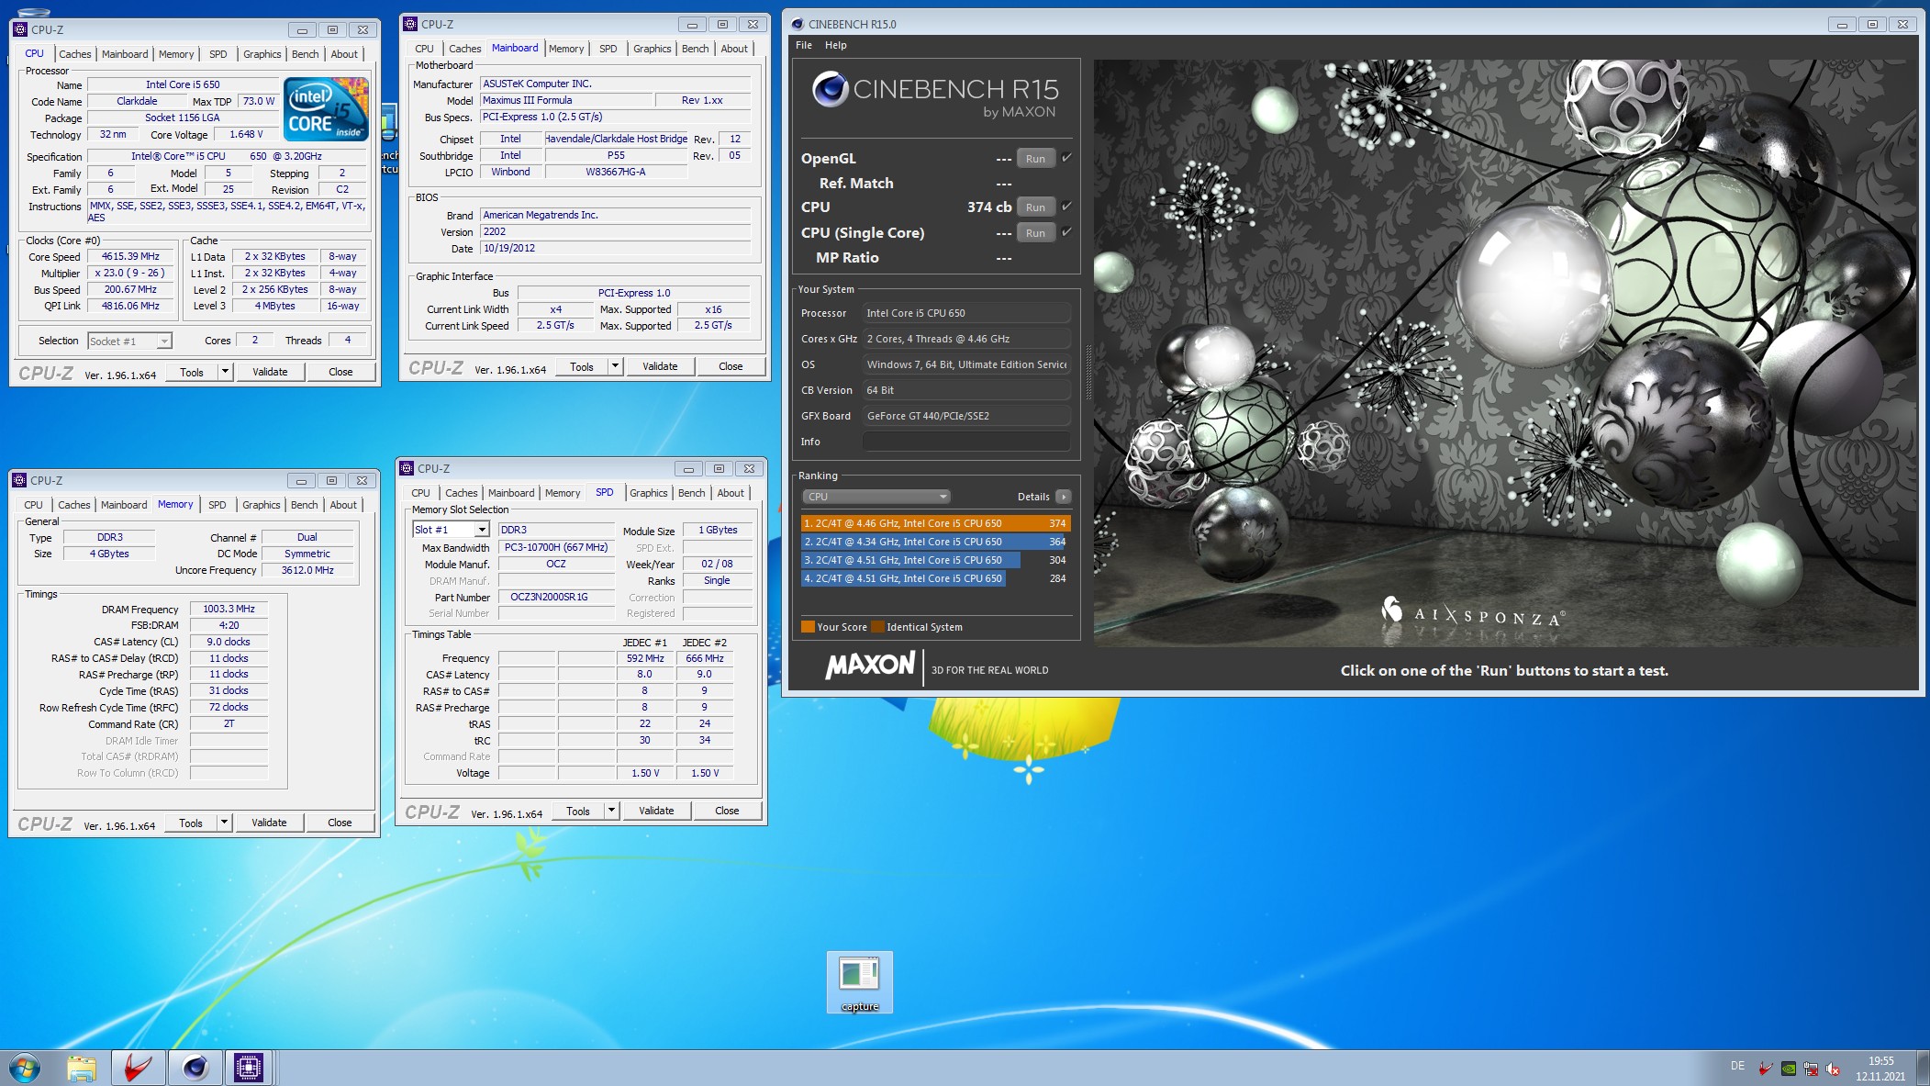Open Windows Explorer from the taskbar
Image resolution: width=1930 pixels, height=1086 pixels.
coord(82,1068)
